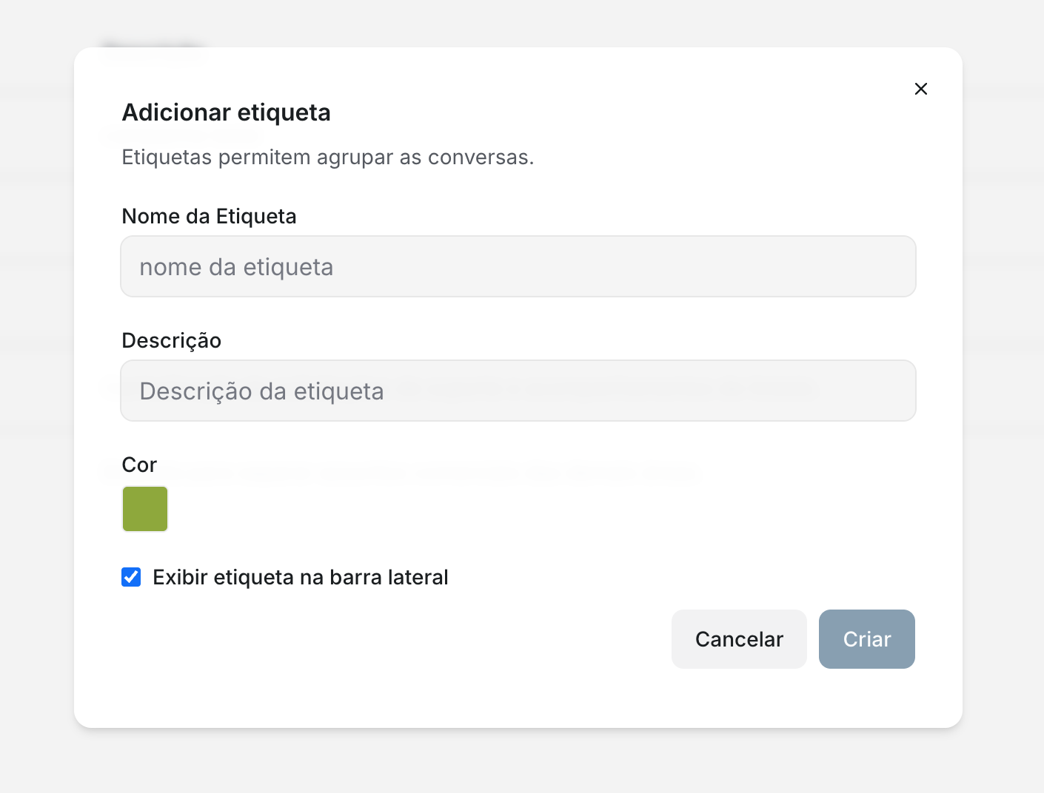Click the Descrição label text
This screenshot has width=1044, height=793.
click(x=171, y=340)
